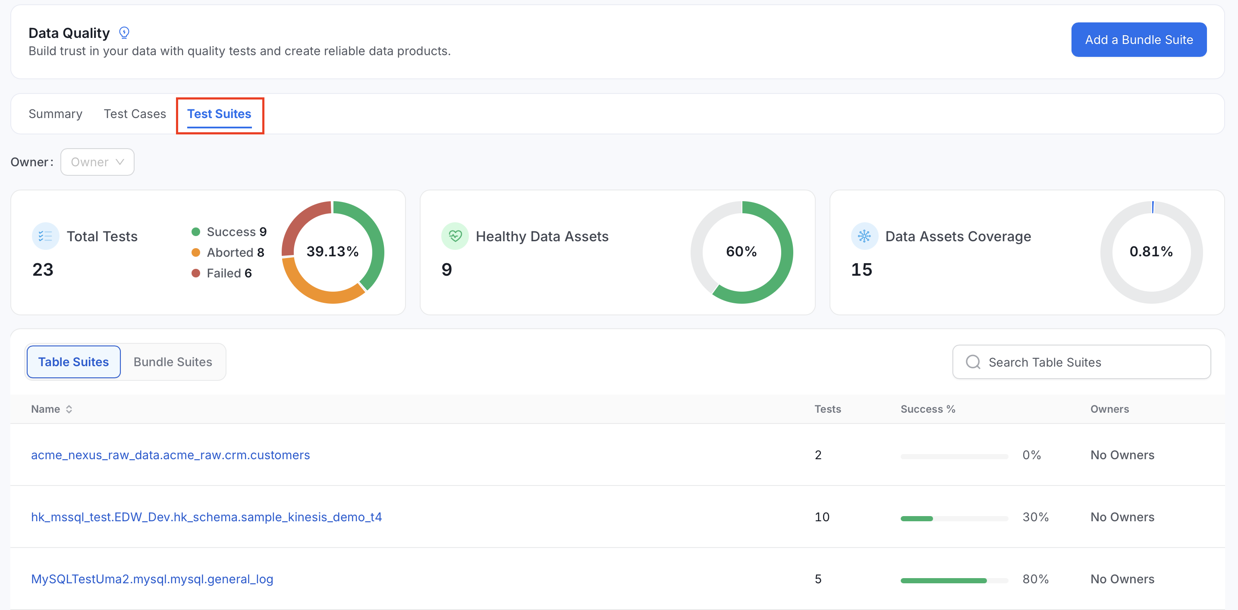
Task: Click the Success % column header
Action: pyautogui.click(x=927, y=409)
